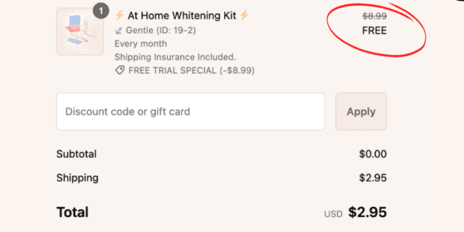Viewport: 464px width, 232px height.
Task: Click the Apply discount button
Action: (361, 112)
